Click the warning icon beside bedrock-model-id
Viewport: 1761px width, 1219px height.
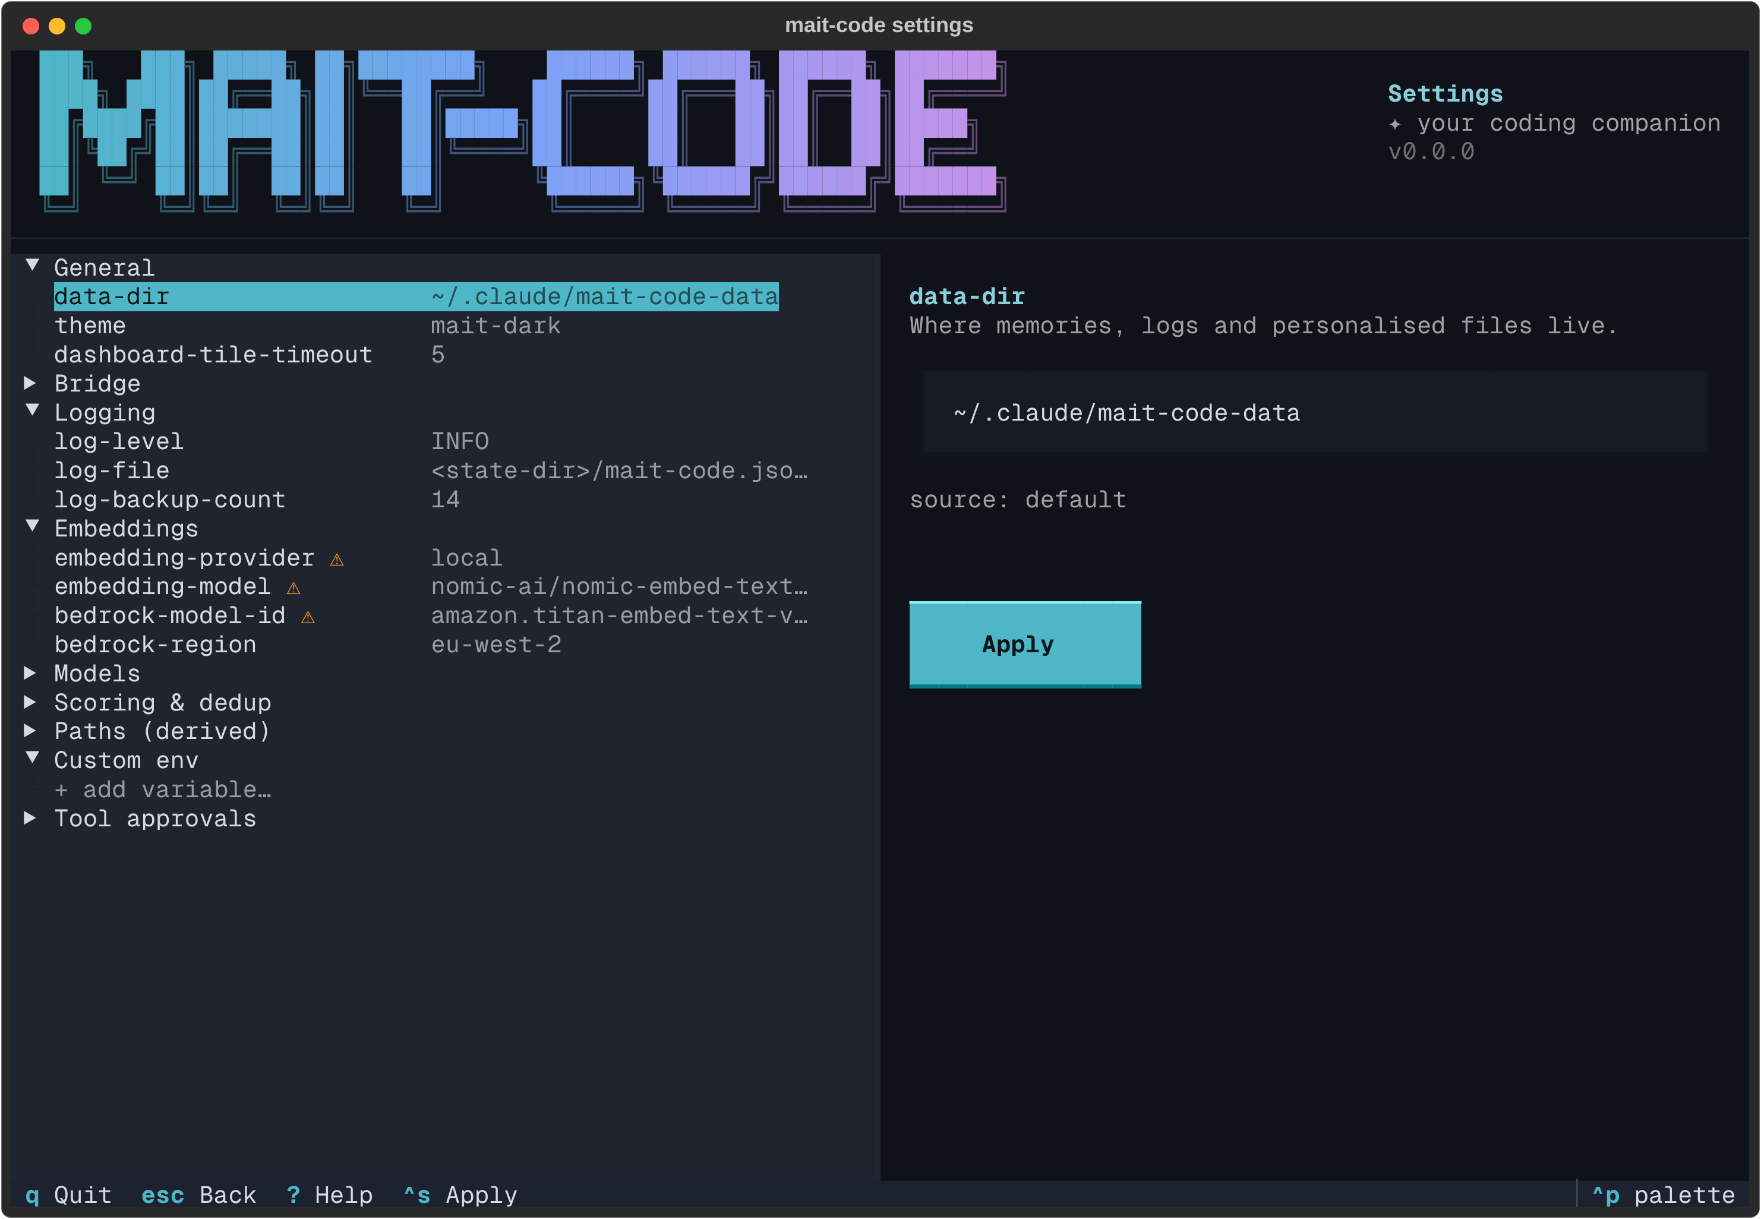click(x=308, y=617)
